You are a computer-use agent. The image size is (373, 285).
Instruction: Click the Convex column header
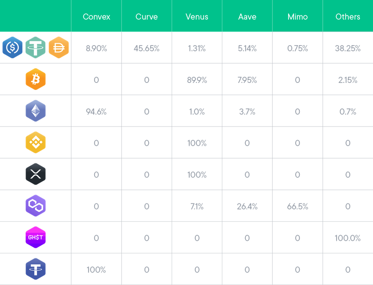pyautogui.click(x=97, y=17)
